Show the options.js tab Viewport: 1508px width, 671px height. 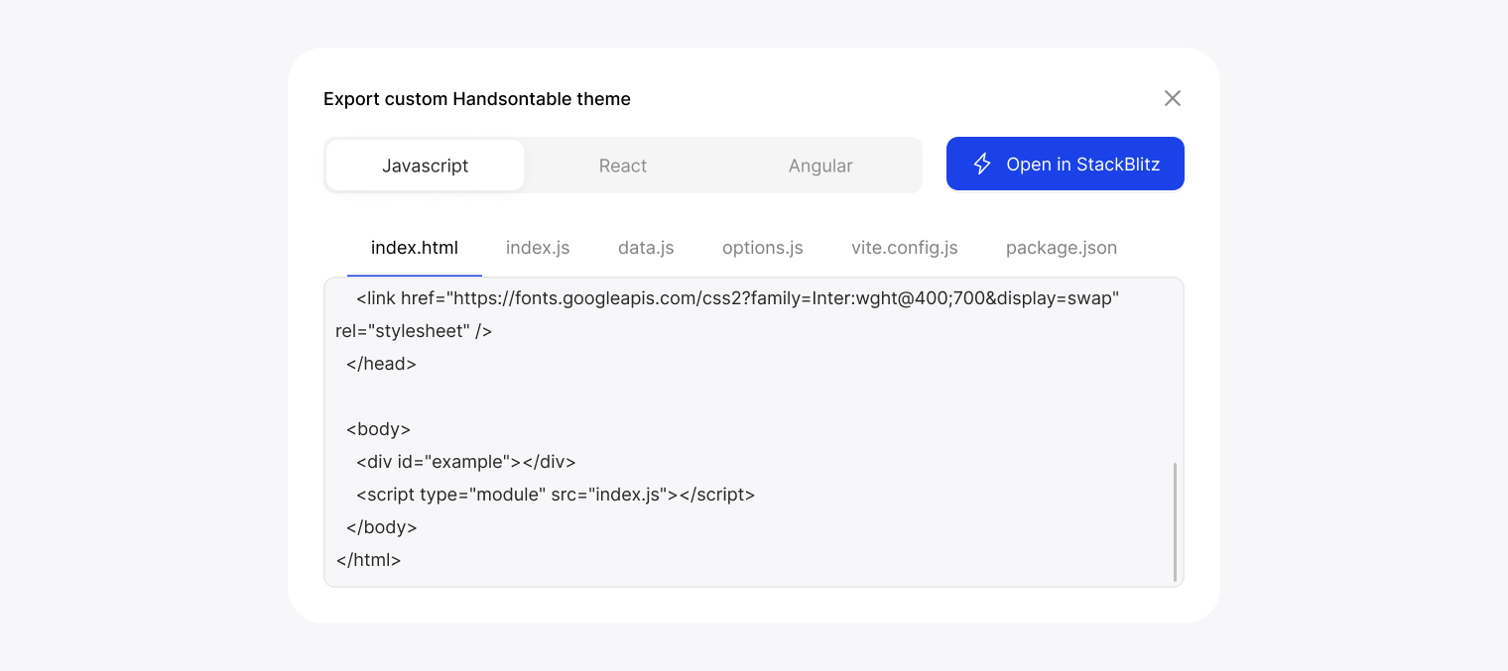coord(762,248)
